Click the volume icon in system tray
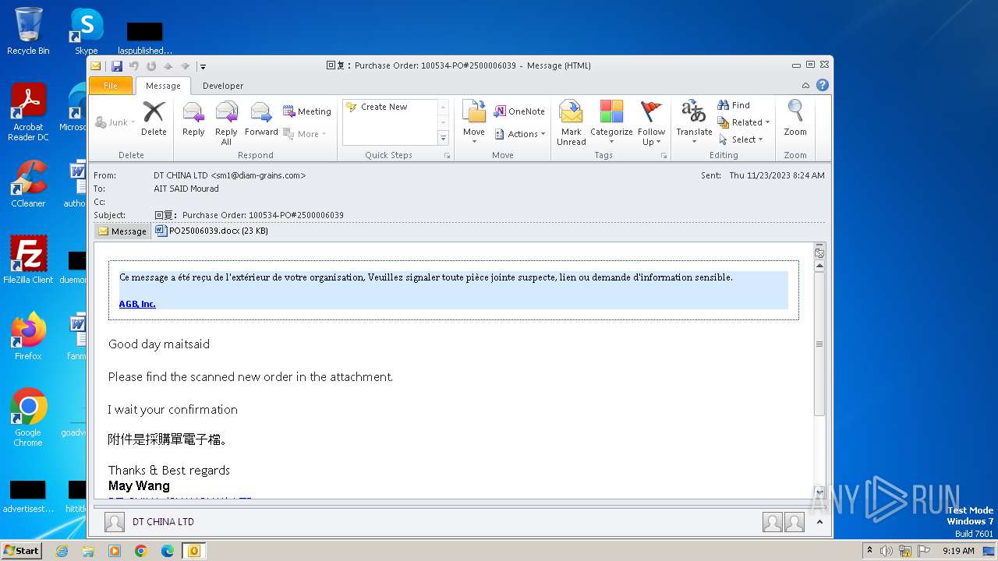Screen dimensions: 998x561 pyautogui.click(x=887, y=551)
